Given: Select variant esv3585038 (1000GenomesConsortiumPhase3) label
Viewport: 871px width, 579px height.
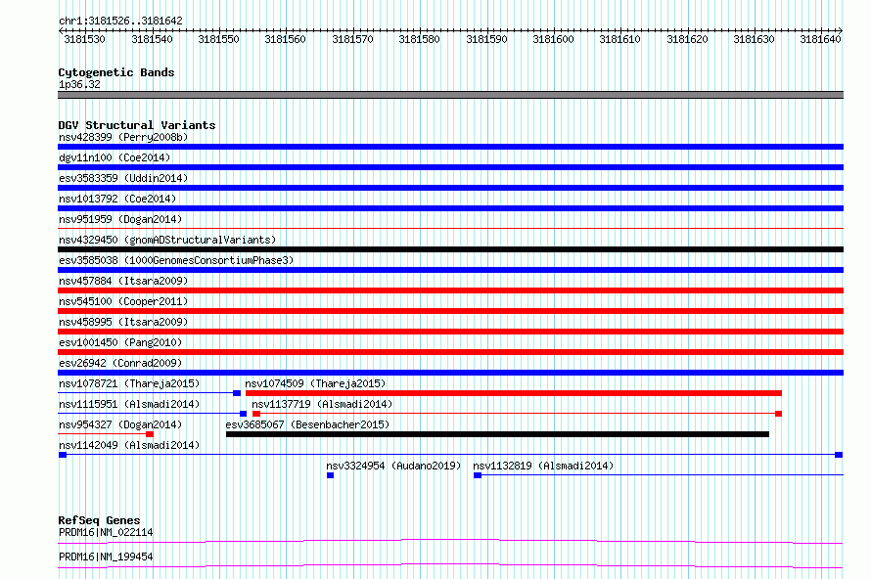Looking at the screenshot, I should click(176, 260).
